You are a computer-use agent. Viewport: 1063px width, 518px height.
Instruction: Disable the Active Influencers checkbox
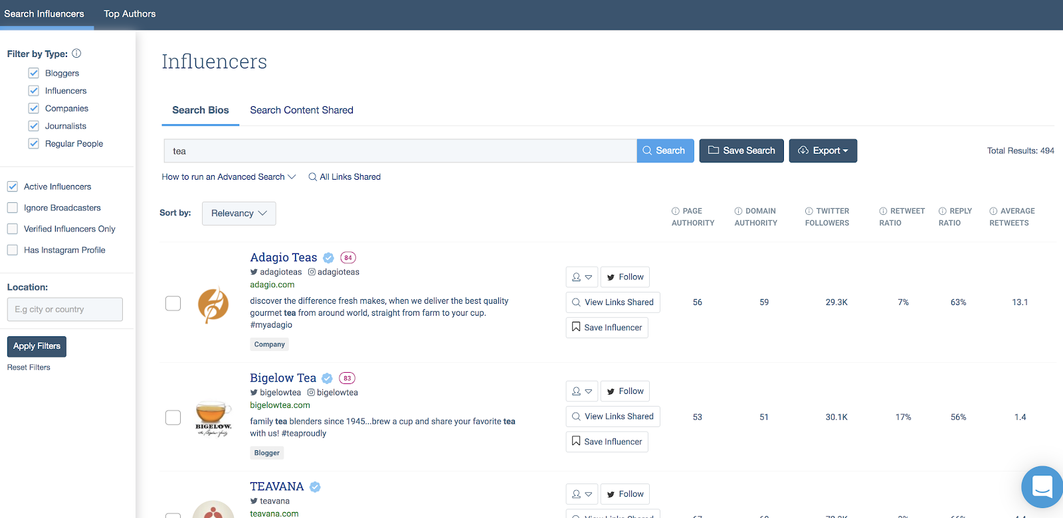[x=13, y=186]
